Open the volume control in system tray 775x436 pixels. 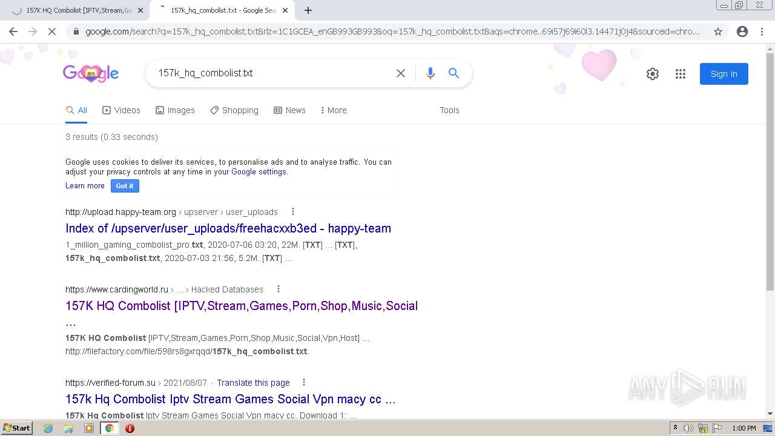tap(688, 428)
